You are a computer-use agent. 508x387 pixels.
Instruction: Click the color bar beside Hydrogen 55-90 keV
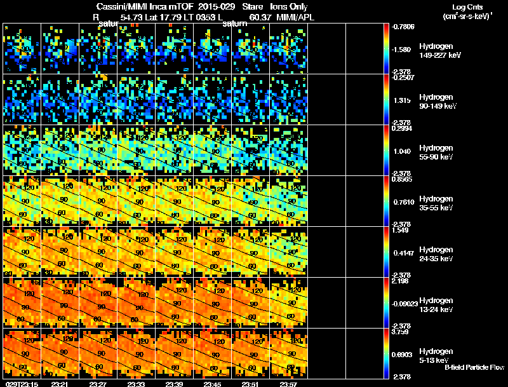click(x=387, y=150)
